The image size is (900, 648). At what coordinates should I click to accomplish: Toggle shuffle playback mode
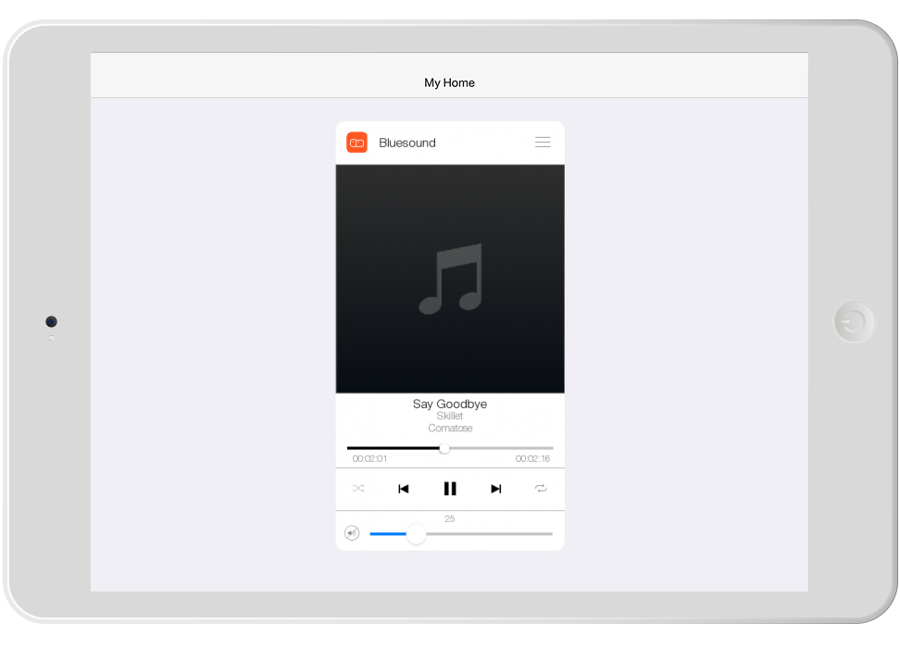coord(358,489)
